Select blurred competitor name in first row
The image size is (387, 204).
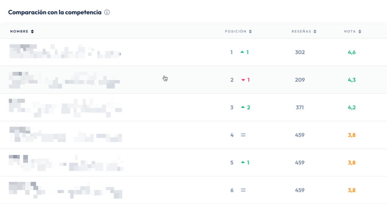(64, 51)
